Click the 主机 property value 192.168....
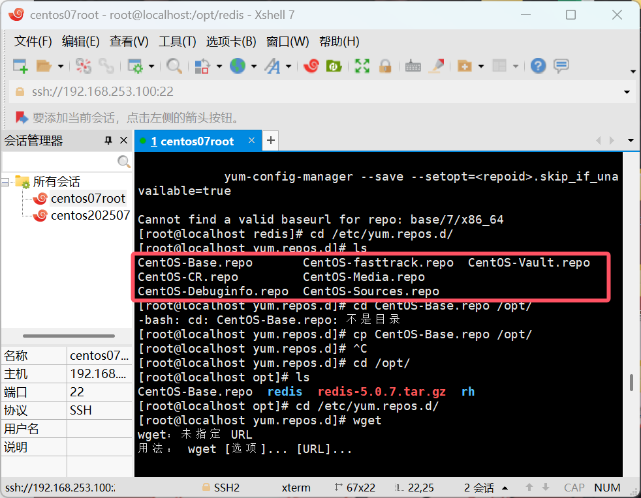This screenshot has height=498, width=641. 99,374
